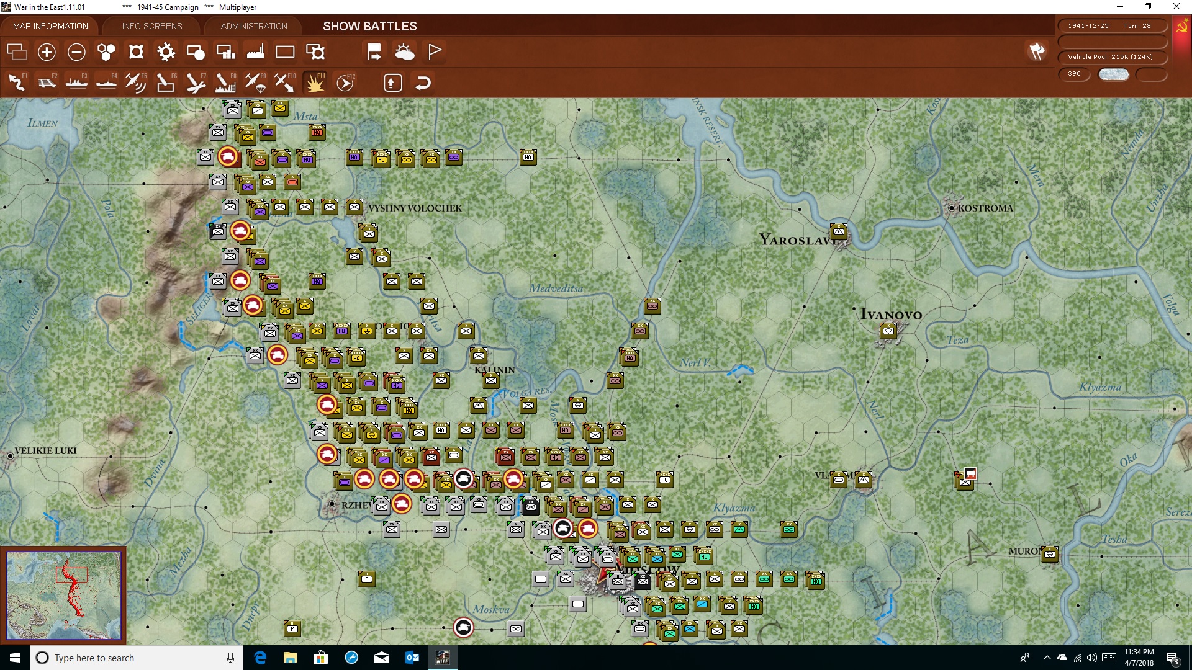Click the Velikie Luki city marker
The height and width of the screenshot is (670, 1192).
(10, 456)
